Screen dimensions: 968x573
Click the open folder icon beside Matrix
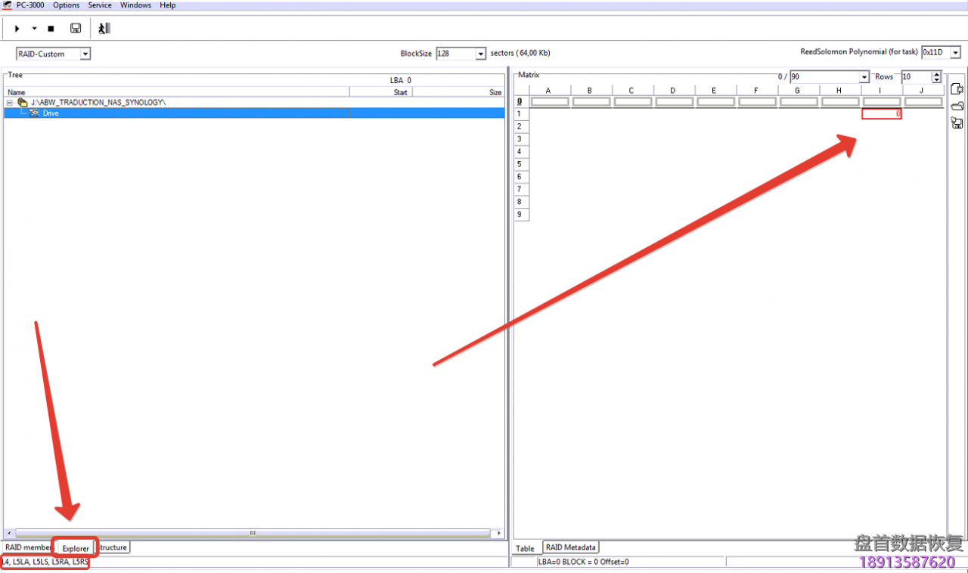click(956, 106)
